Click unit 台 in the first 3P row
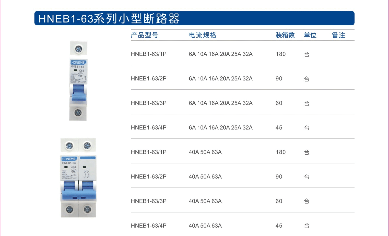The width and height of the screenshot is (389, 236). [x=307, y=103]
